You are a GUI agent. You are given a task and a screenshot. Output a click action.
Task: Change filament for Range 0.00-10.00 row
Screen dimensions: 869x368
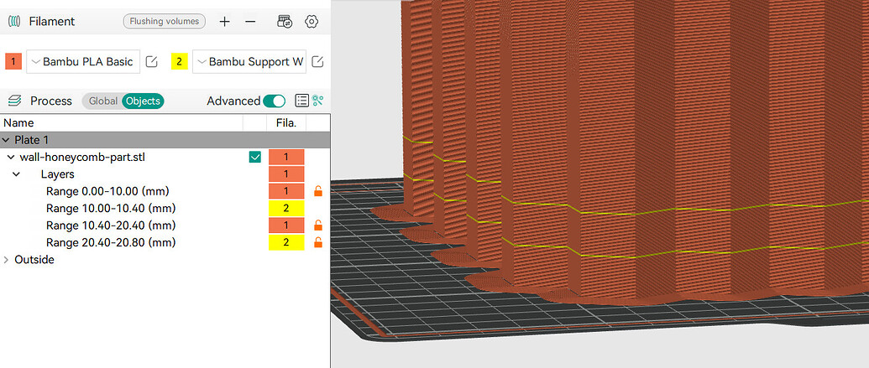pyautogui.click(x=286, y=191)
